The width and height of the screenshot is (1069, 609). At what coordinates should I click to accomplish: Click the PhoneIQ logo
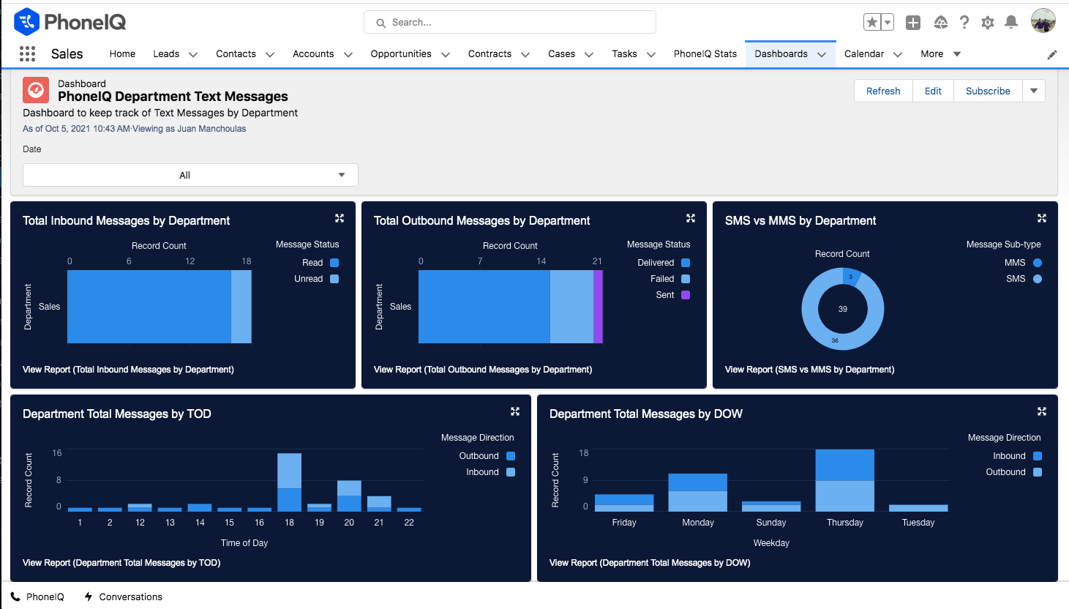pyautogui.click(x=70, y=22)
